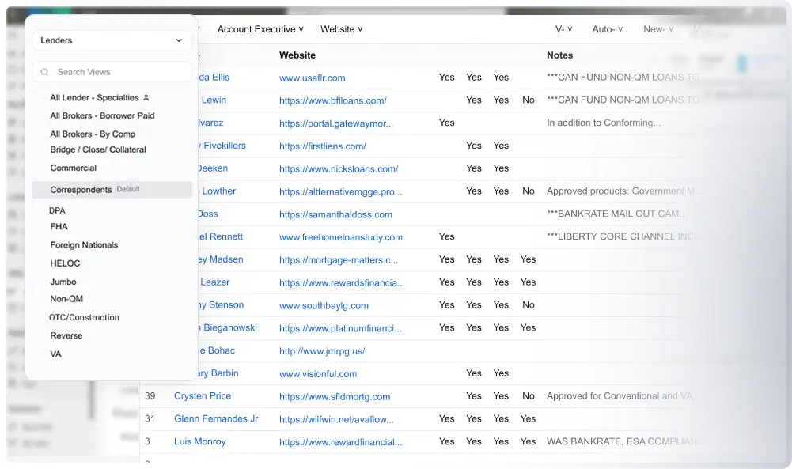
Task: Type in the Search Views field
Action: [119, 72]
